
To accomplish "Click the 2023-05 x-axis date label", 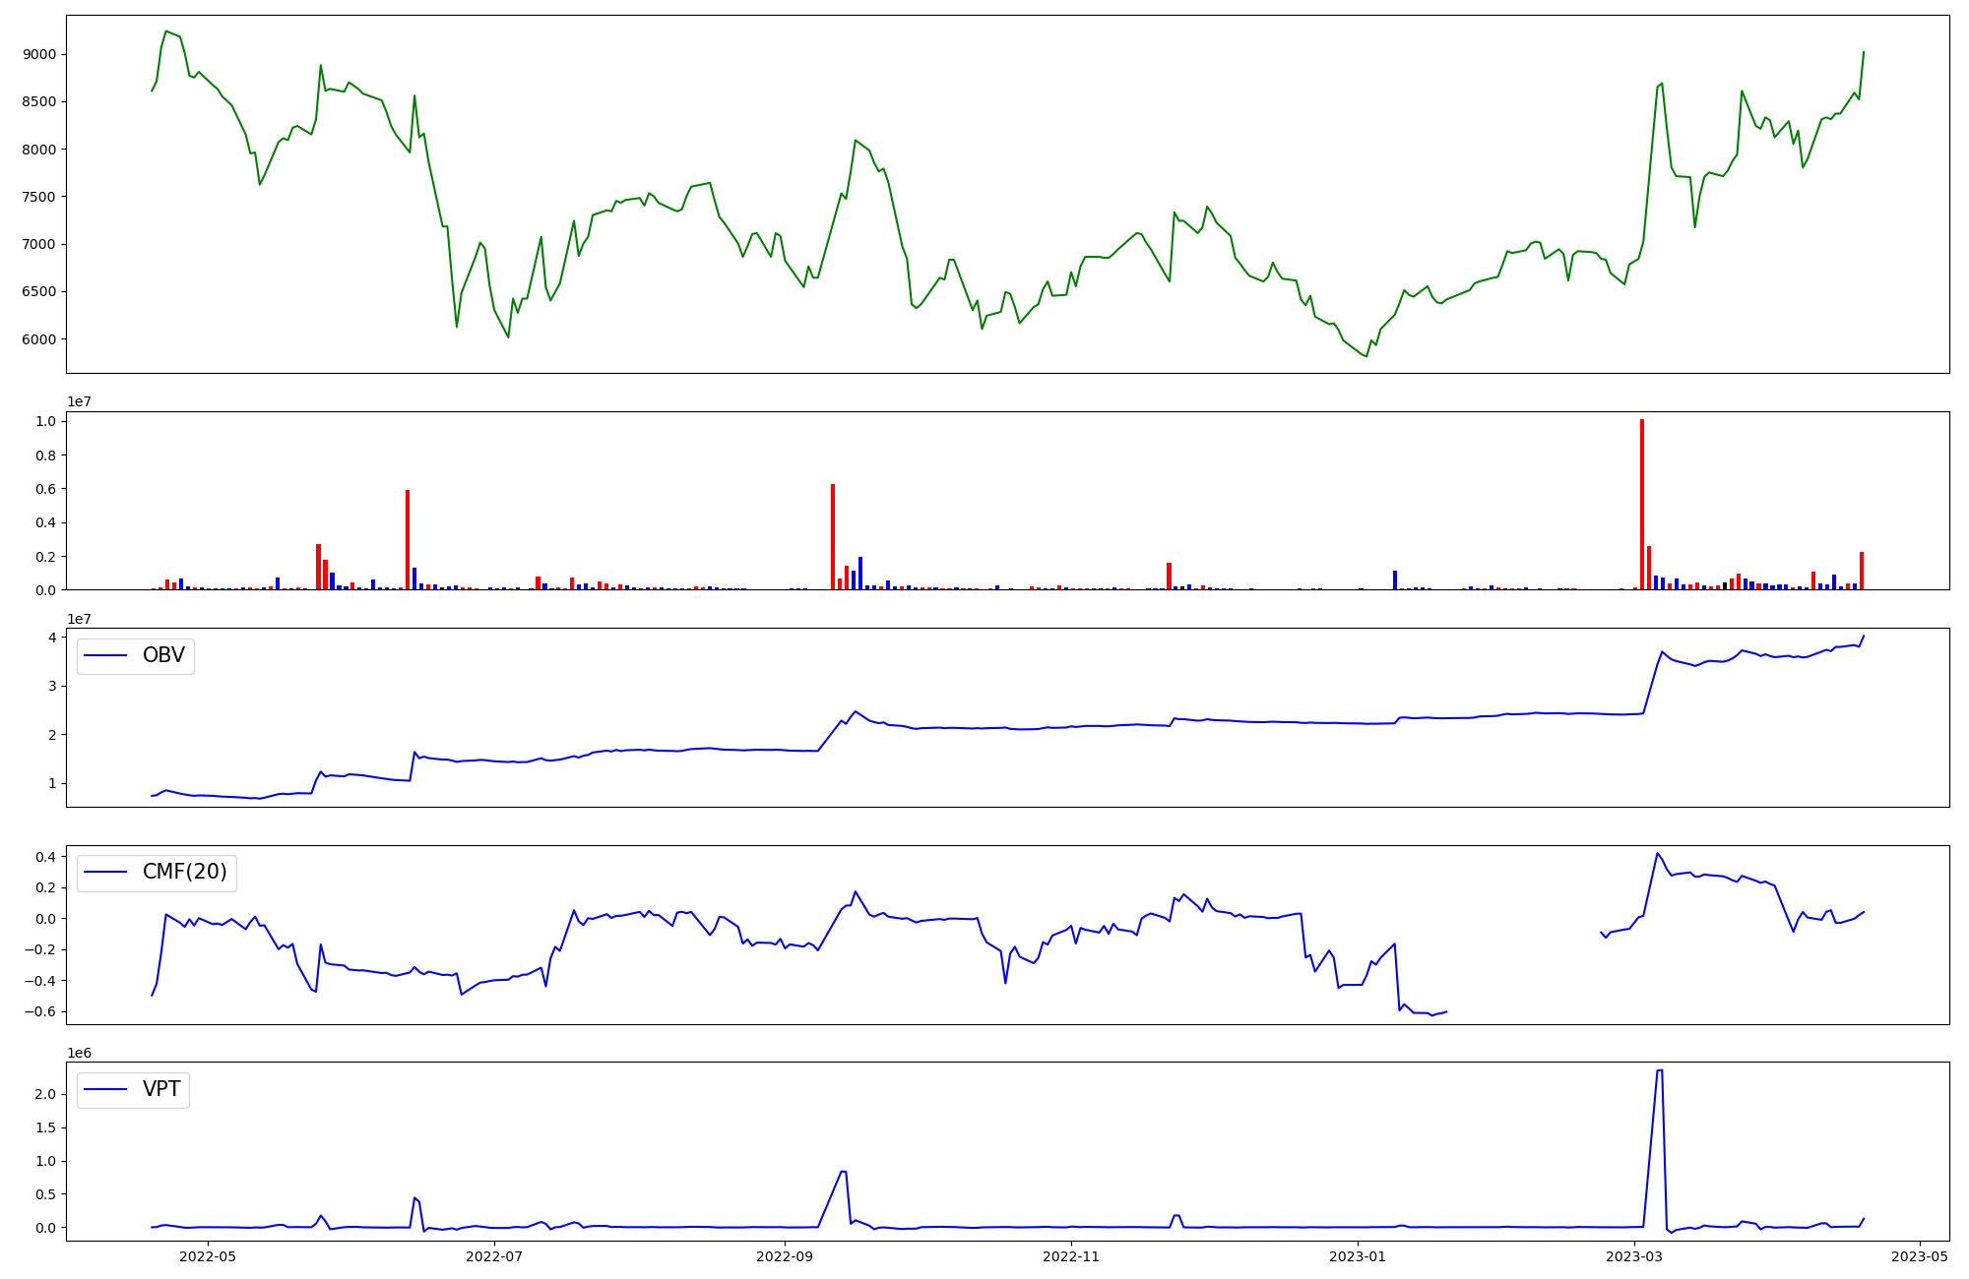I will click(1920, 1256).
